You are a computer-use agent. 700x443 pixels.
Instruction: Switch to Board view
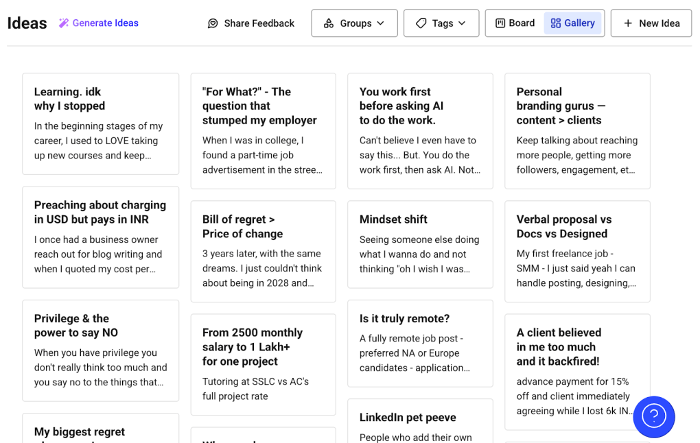515,23
